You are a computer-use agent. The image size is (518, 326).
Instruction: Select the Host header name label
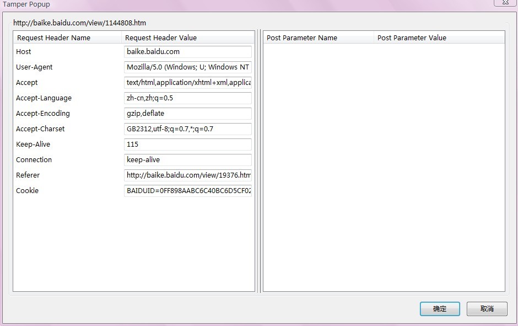click(24, 52)
